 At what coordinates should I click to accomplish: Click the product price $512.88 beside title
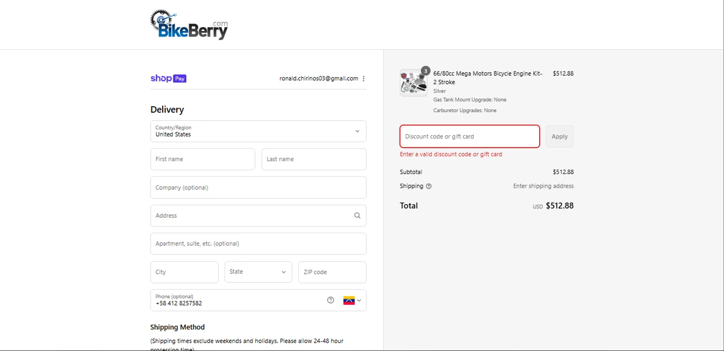(x=563, y=74)
